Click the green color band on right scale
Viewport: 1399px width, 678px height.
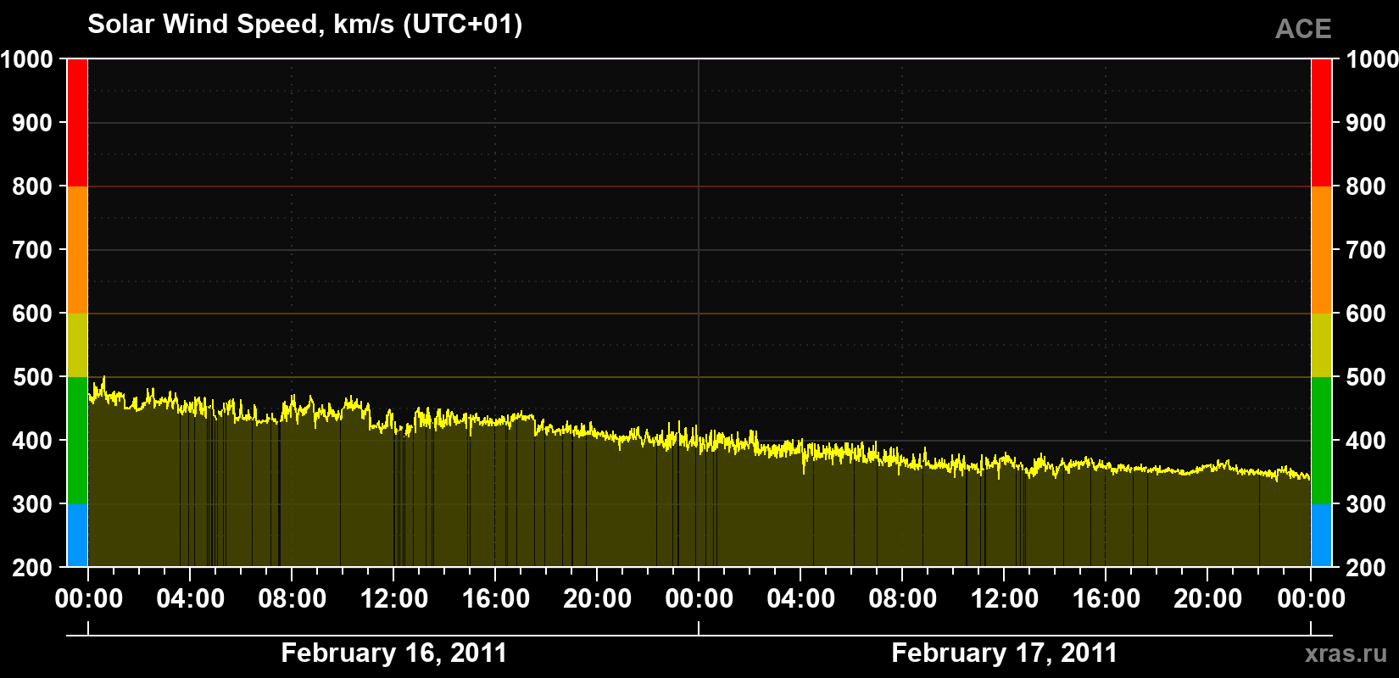pos(1321,441)
